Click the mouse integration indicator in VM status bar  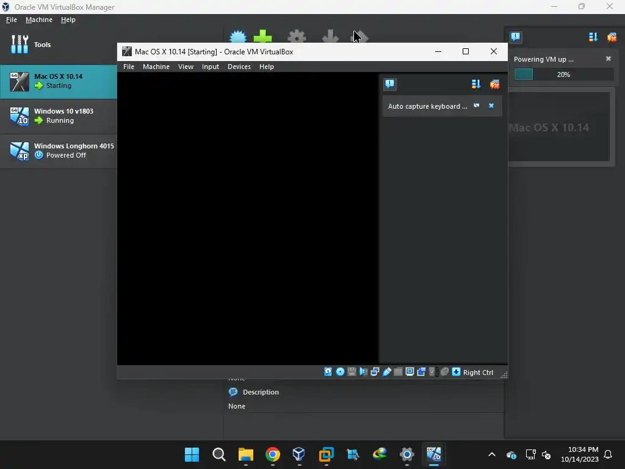click(444, 372)
